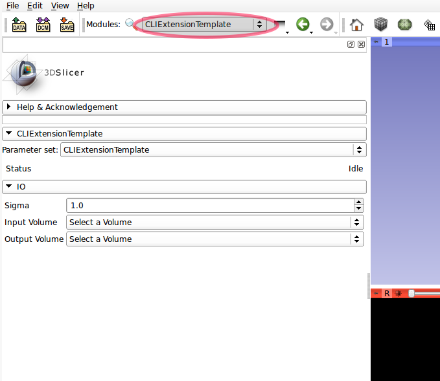Open the View menu
Screen dimensions: 440x381
[60, 5]
